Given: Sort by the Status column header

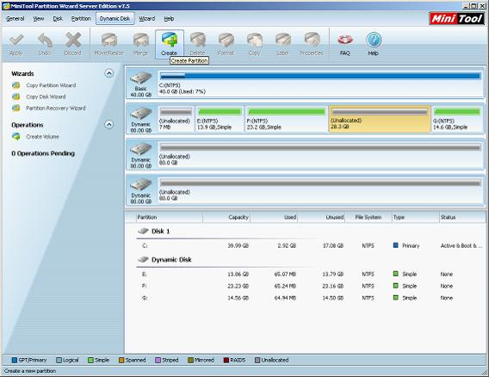Looking at the screenshot, I should pyautogui.click(x=462, y=218).
